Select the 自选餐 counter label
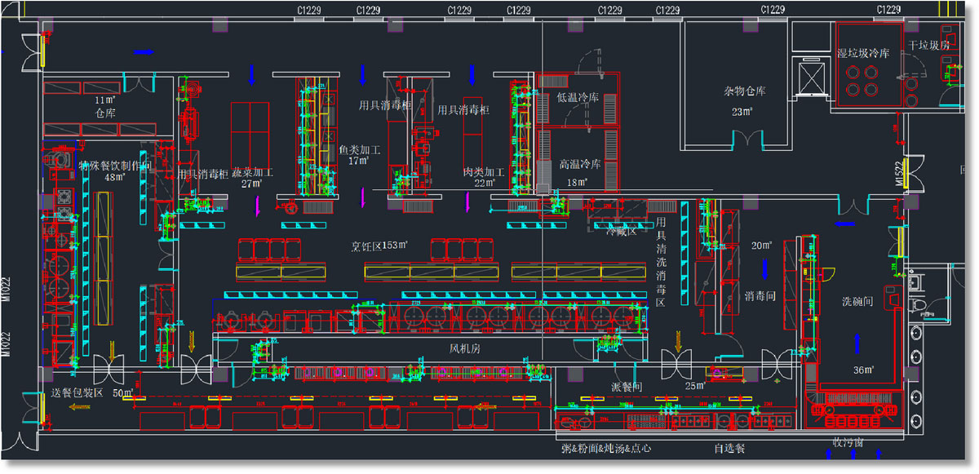Viewport: 979px width, 474px height. pyautogui.click(x=729, y=450)
